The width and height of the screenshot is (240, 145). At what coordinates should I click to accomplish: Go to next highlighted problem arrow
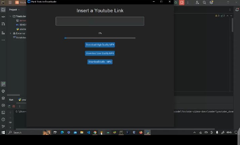click(231, 15)
